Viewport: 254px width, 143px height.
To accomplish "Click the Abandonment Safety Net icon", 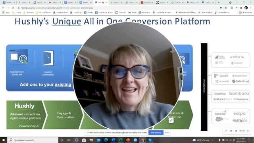I will [18, 57].
